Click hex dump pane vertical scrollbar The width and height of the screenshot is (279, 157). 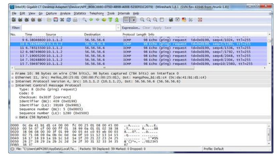point(269,135)
